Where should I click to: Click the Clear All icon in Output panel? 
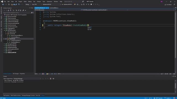[x=51, y=79]
